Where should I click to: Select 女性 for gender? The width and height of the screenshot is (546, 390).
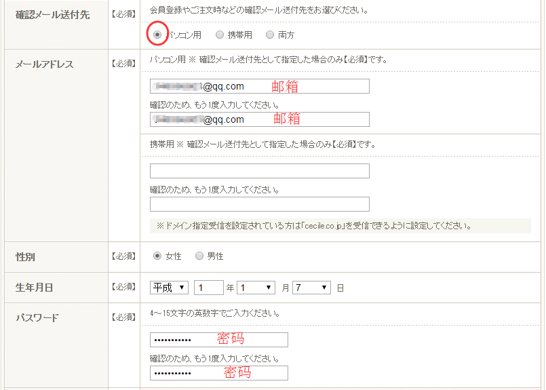click(x=157, y=256)
